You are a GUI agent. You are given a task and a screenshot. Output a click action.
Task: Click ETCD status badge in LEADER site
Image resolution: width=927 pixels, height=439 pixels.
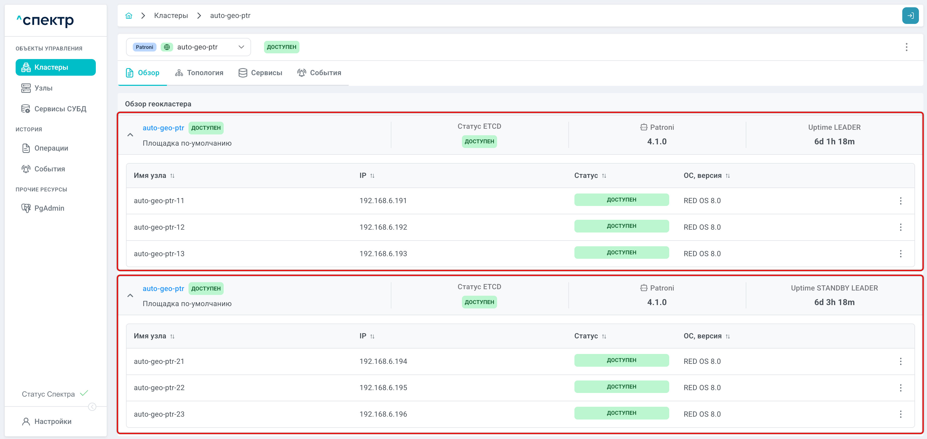point(479,141)
